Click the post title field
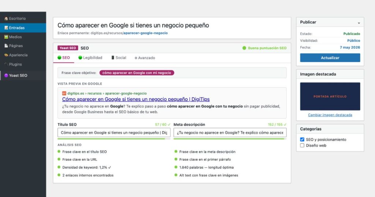The width and height of the screenshot is (375, 197). pyautogui.click(x=133, y=25)
